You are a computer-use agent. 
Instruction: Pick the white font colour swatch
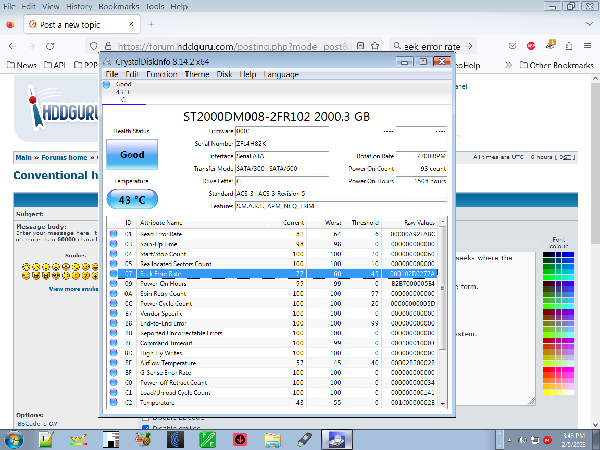pyautogui.click(x=571, y=392)
